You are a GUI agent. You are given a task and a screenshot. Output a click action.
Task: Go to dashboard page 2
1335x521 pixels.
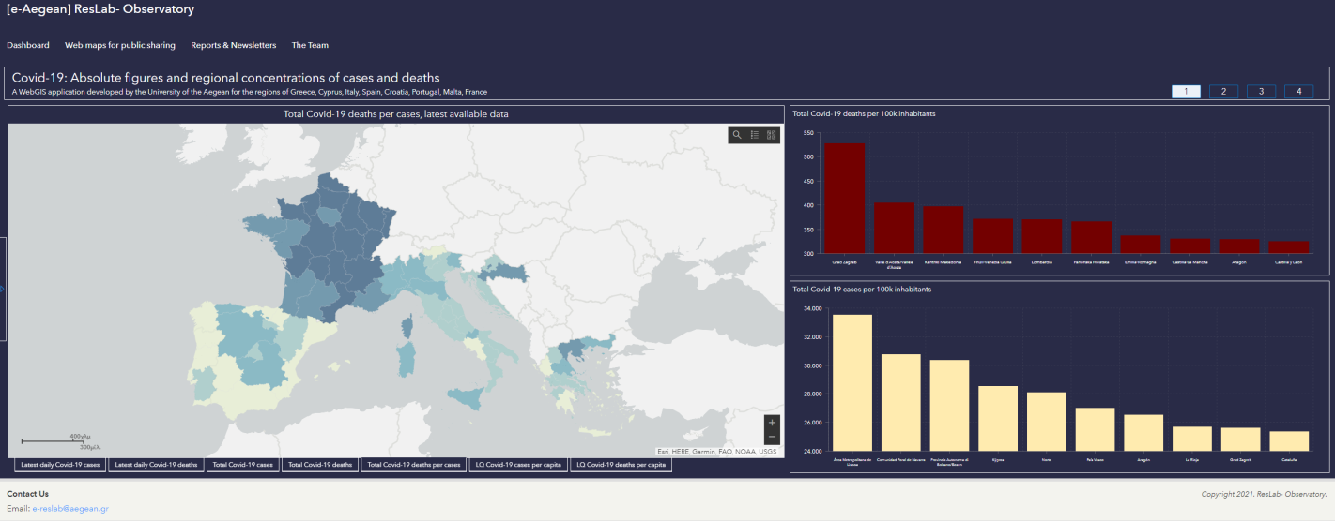pos(1223,91)
